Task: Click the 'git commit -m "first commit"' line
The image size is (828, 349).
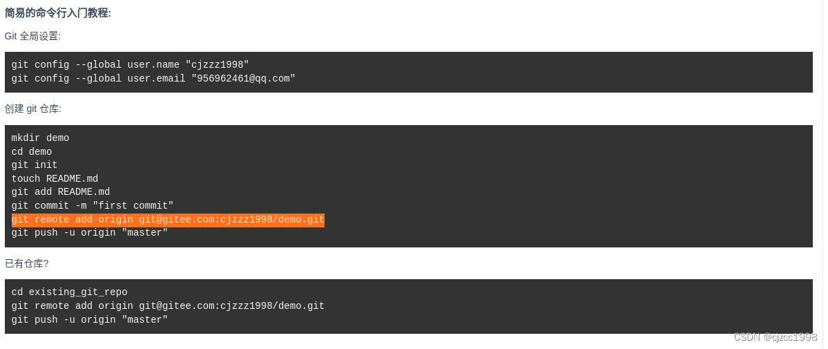Action: click(x=93, y=206)
